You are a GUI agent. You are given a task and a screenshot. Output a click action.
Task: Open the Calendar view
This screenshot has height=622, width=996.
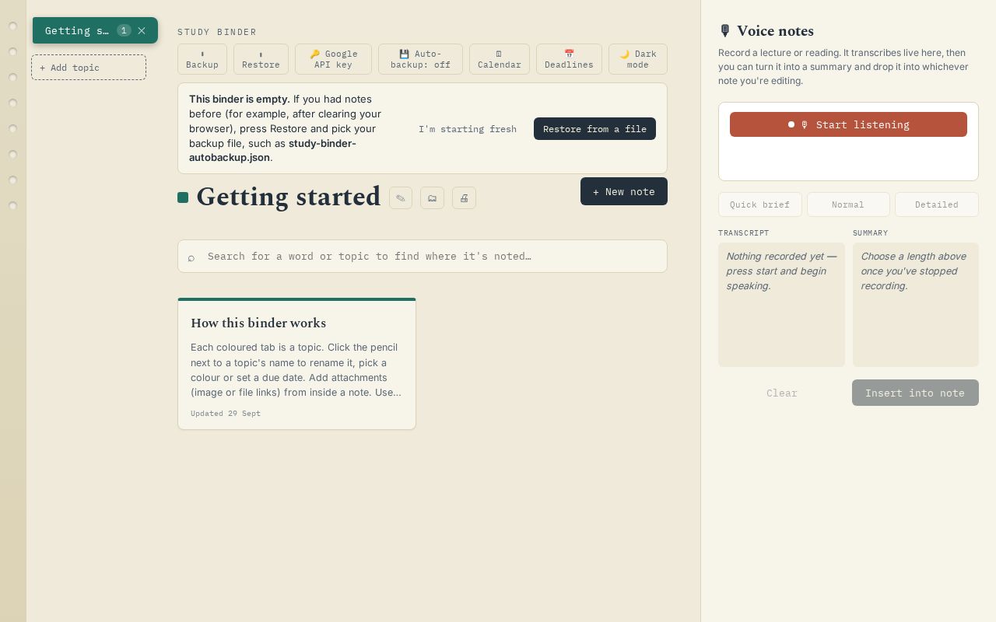coord(500,59)
